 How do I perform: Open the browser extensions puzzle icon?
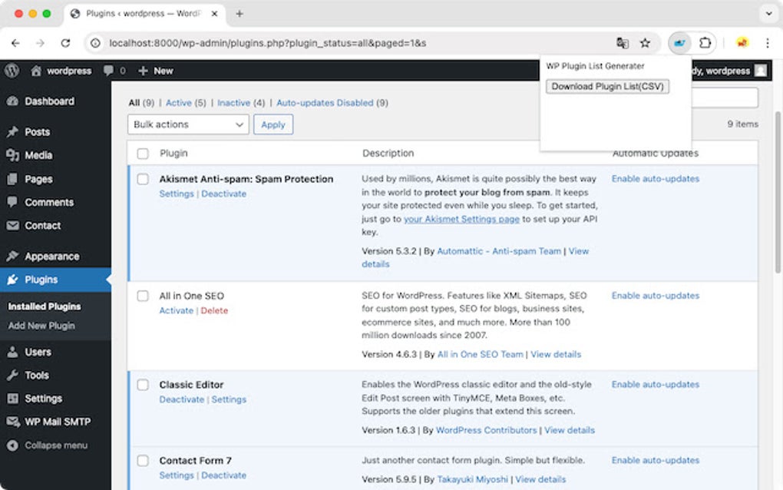click(705, 43)
